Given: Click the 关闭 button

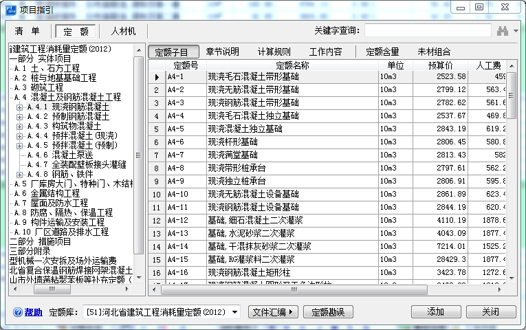Looking at the screenshot, I should pyautogui.click(x=491, y=312).
